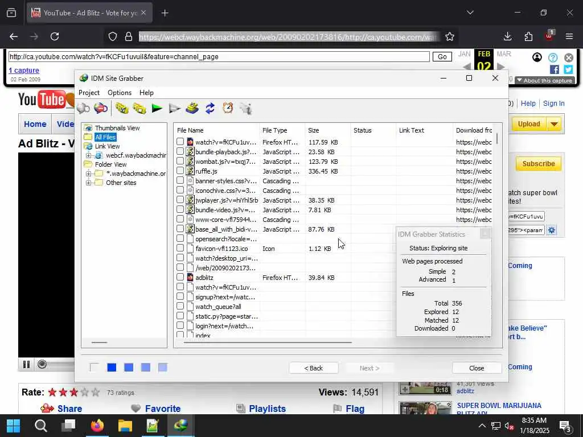This screenshot has width=583, height=437.
Task: Click the yellow stacked-files toolbar icon
Action: click(x=192, y=109)
